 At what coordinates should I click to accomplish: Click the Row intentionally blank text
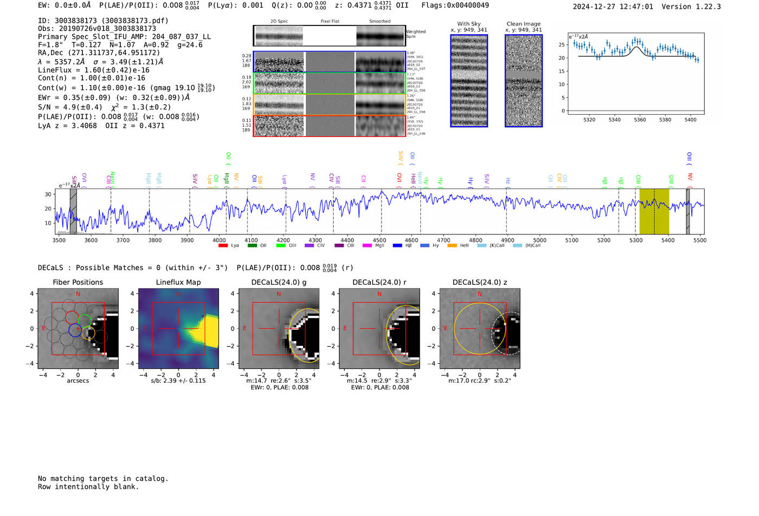(x=88, y=487)
